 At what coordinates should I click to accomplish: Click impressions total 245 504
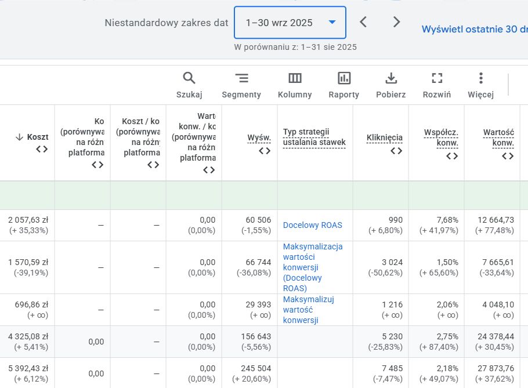tap(256, 368)
